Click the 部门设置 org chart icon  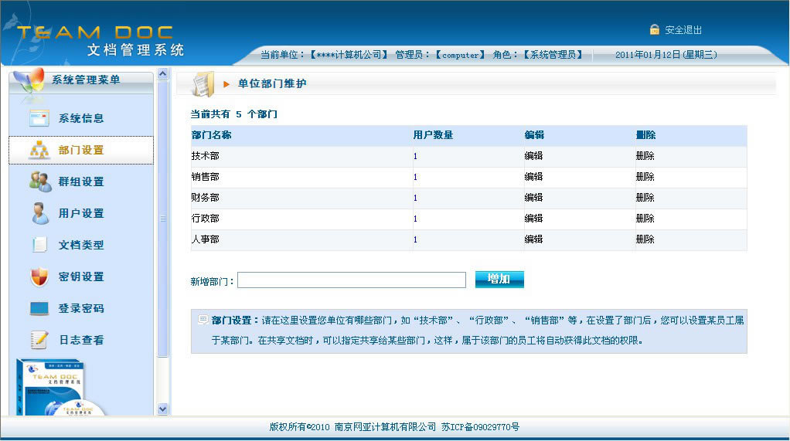pyautogui.click(x=39, y=150)
